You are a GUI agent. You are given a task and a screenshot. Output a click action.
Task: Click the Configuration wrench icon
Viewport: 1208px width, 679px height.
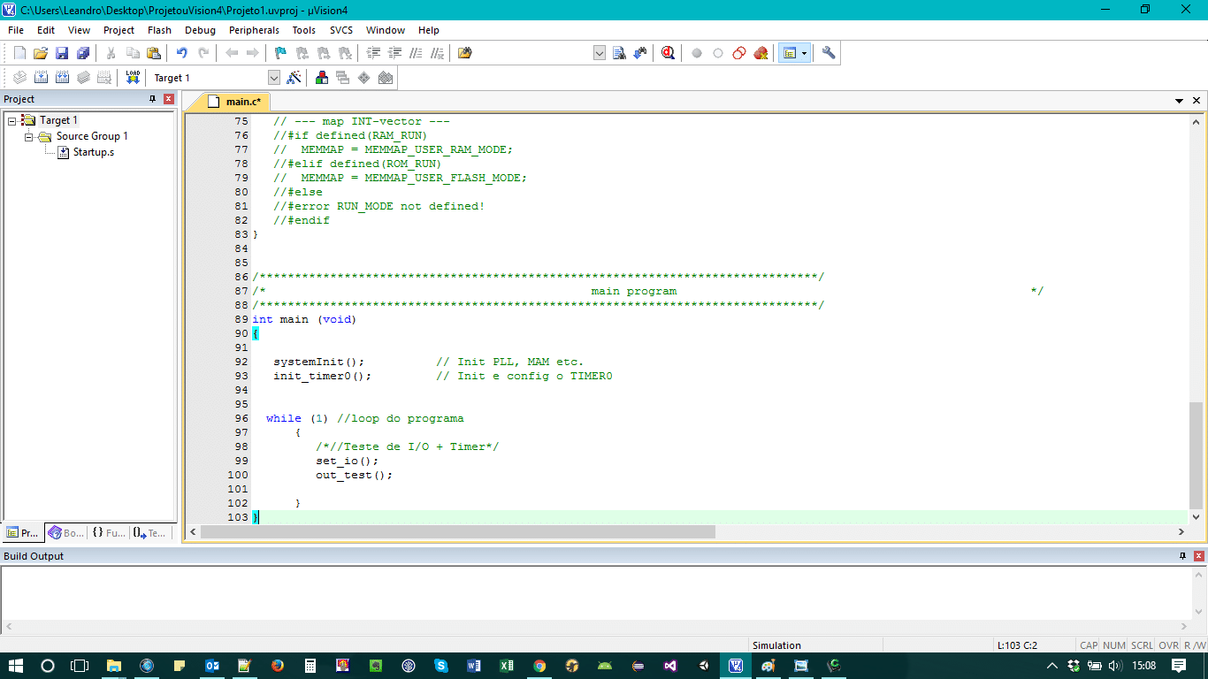coord(828,53)
